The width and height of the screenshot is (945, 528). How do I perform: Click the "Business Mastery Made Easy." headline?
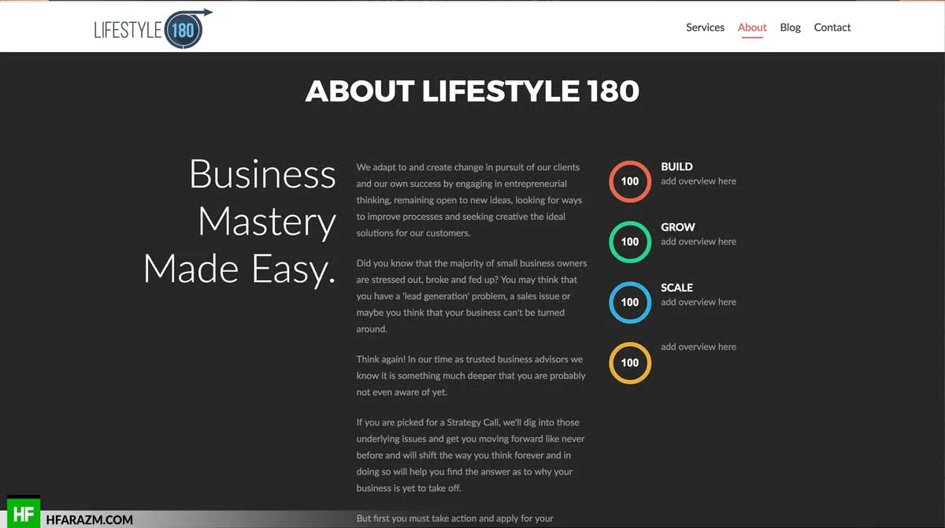click(240, 221)
